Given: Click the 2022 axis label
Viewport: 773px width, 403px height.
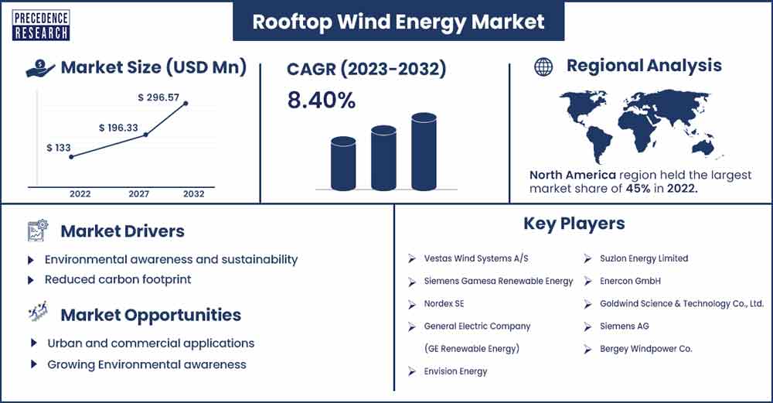Looking at the screenshot, I should click(80, 194).
